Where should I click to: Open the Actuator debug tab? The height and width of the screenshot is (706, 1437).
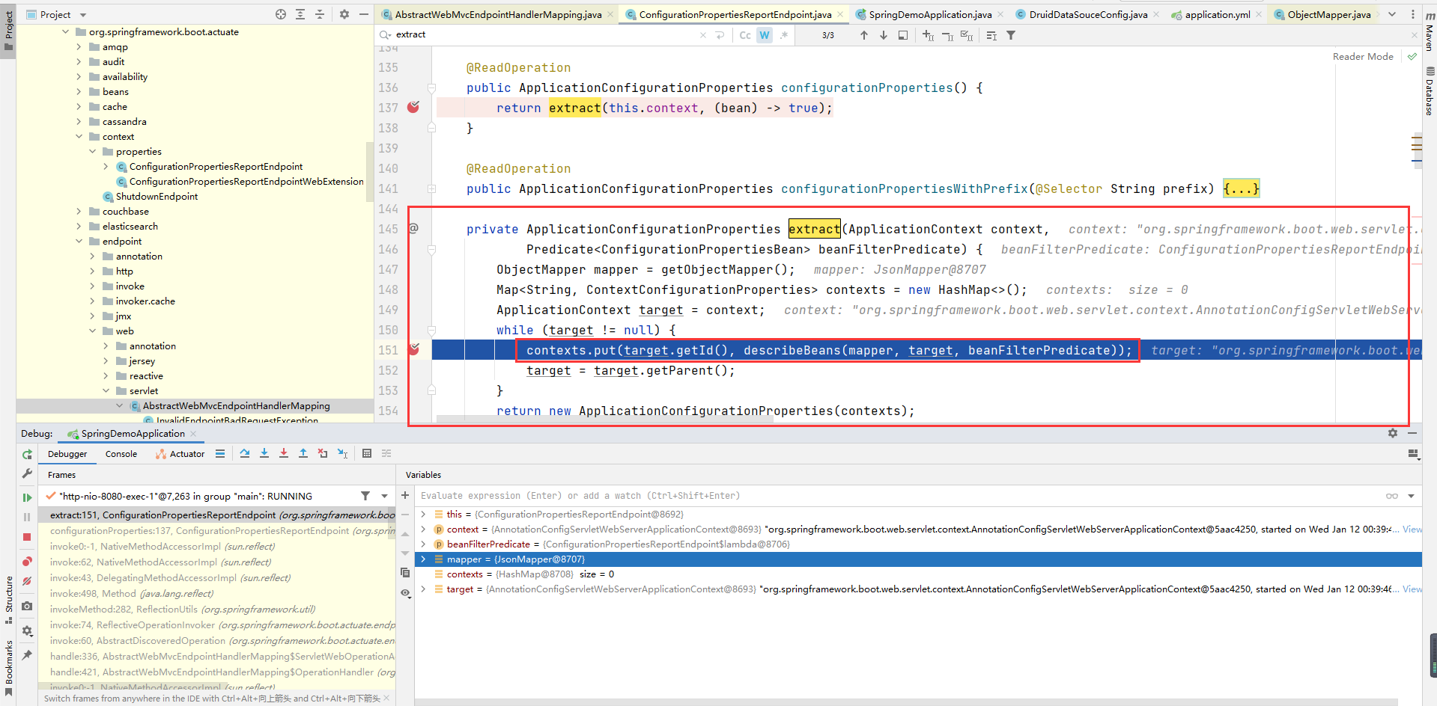pos(180,454)
